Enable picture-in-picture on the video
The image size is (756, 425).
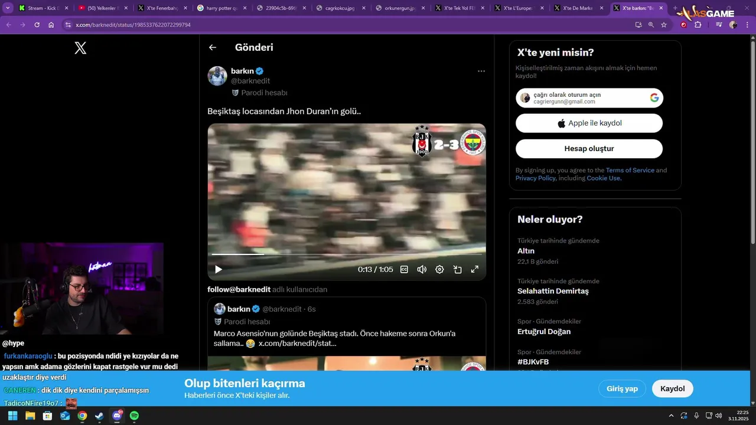pos(457,269)
